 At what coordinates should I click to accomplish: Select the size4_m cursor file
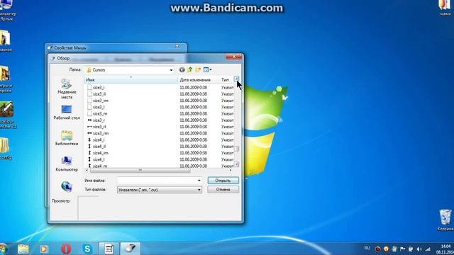(x=99, y=166)
